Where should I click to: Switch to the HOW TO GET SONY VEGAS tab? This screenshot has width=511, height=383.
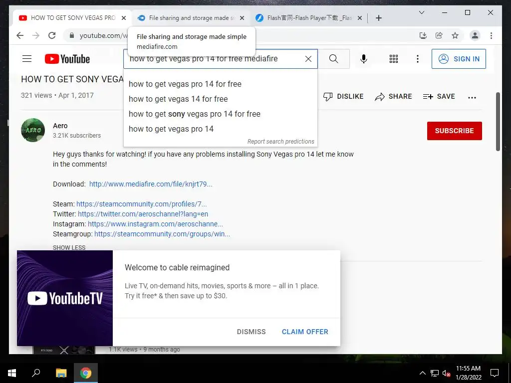tap(72, 18)
